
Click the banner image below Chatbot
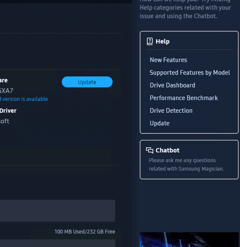tap(189, 239)
